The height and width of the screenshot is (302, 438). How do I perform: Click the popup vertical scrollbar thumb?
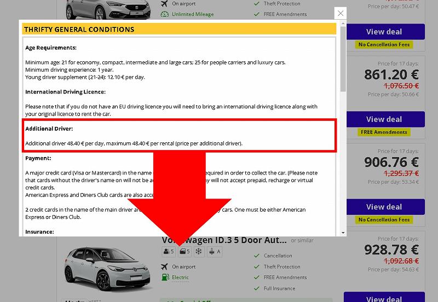(x=343, y=59)
